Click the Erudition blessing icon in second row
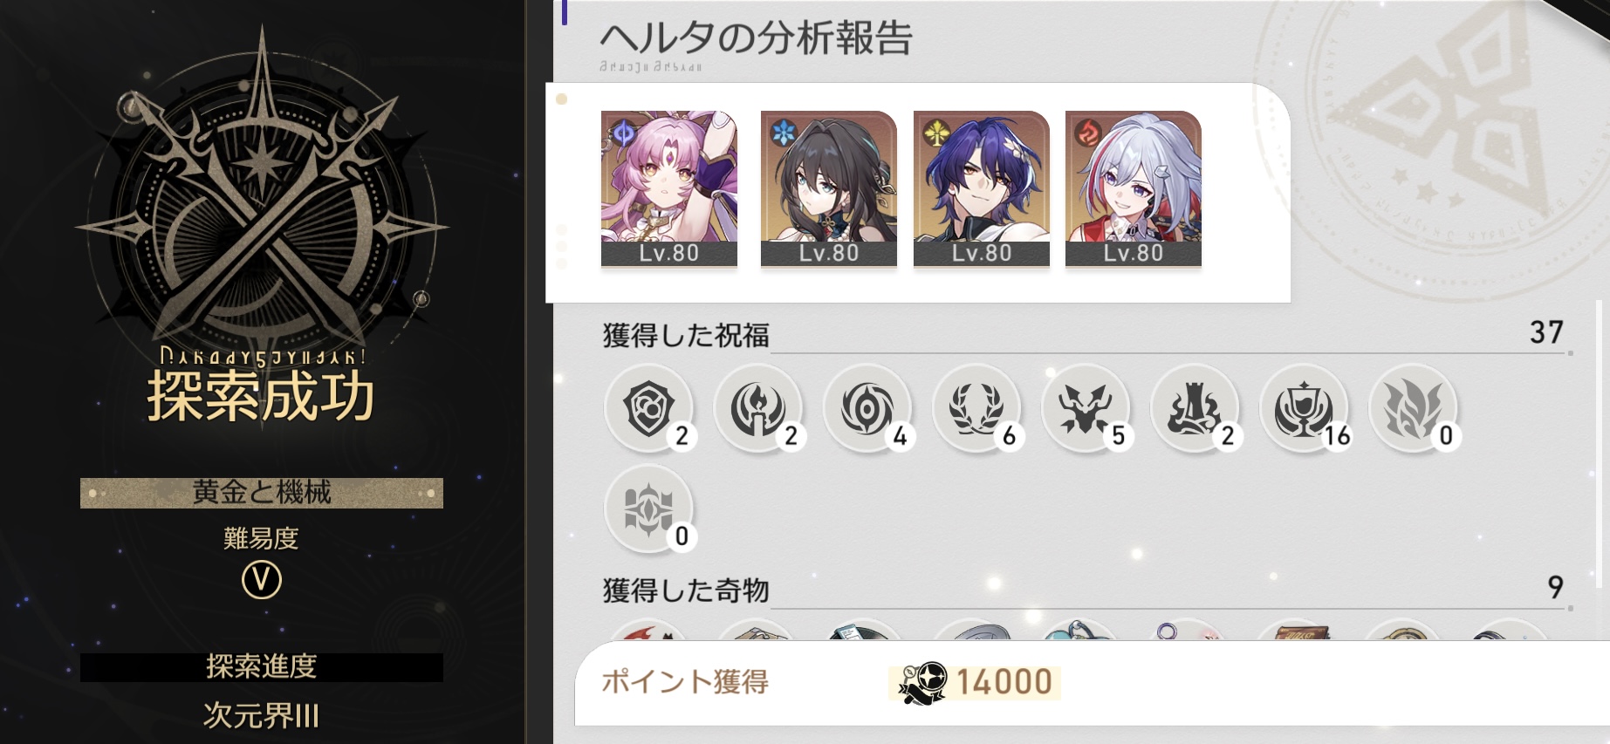This screenshot has height=744, width=1610. pos(648,509)
